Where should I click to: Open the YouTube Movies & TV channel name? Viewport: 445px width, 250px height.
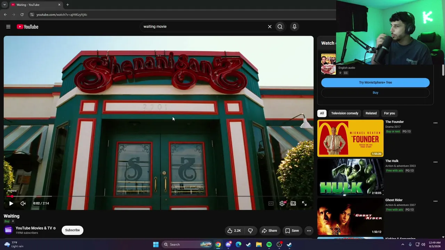34,228
